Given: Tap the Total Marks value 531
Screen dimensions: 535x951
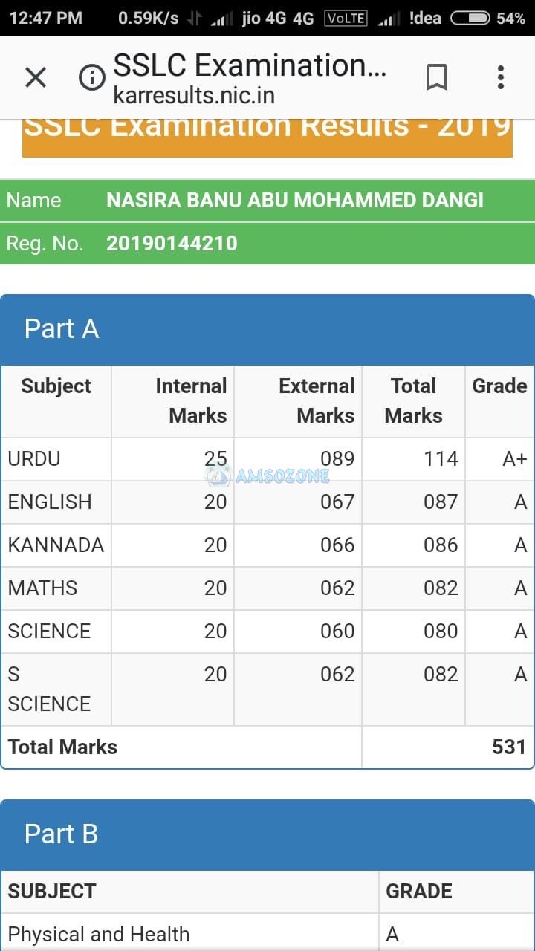Looking at the screenshot, I should click(508, 747).
